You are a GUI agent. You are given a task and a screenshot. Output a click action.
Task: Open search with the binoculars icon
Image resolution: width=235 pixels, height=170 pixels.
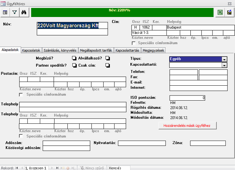tap(24, 13)
